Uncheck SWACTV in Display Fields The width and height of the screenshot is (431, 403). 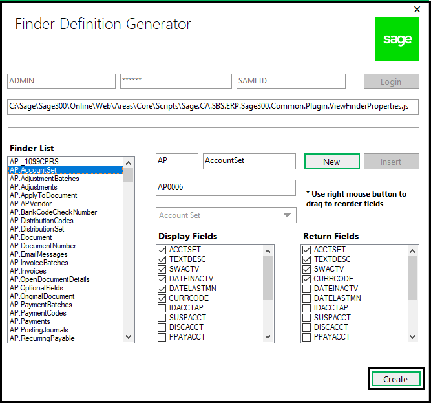[x=162, y=269]
